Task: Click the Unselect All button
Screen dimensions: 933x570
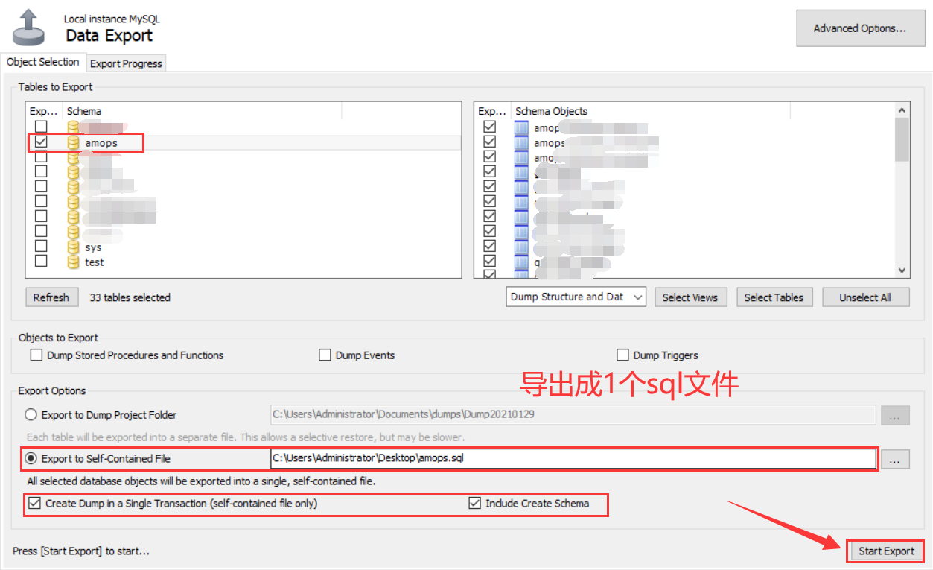Action: coord(865,297)
